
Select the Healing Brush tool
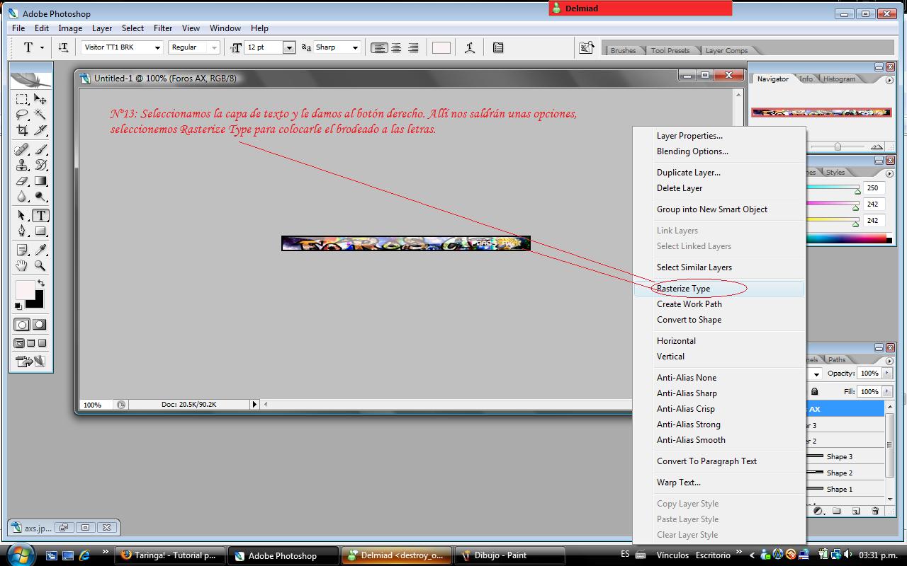pos(22,149)
